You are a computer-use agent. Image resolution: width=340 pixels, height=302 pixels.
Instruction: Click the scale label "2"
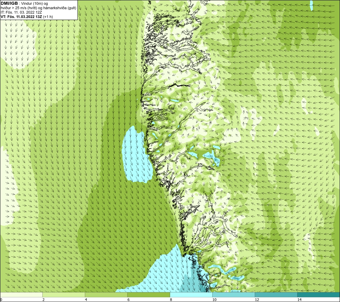coord(44,300)
